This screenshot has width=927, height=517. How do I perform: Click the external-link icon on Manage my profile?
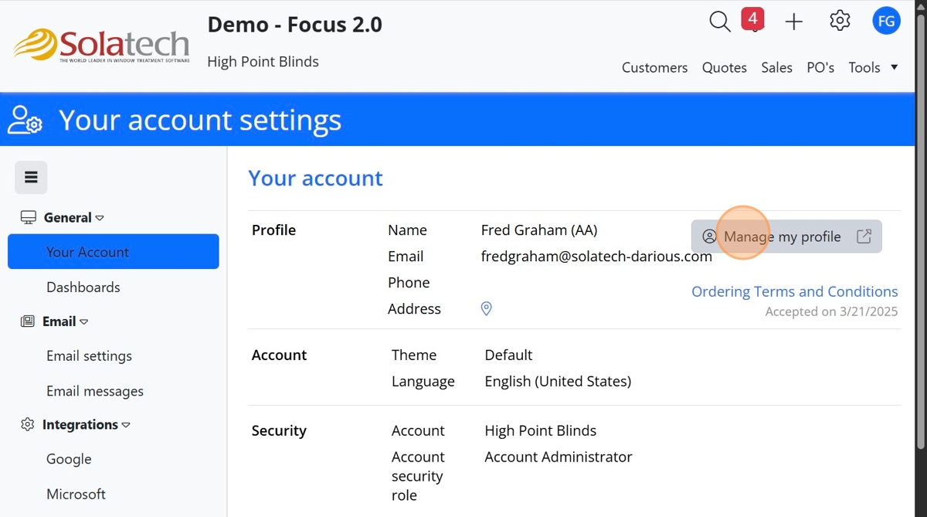864,236
